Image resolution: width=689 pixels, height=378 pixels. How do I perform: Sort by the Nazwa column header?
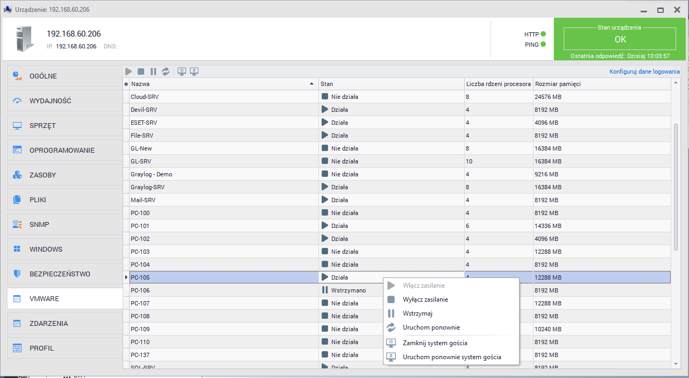pyautogui.click(x=221, y=84)
